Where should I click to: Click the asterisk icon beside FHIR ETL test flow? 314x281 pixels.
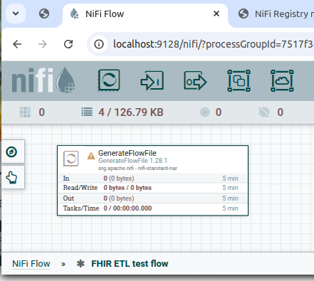pyautogui.click(x=80, y=264)
